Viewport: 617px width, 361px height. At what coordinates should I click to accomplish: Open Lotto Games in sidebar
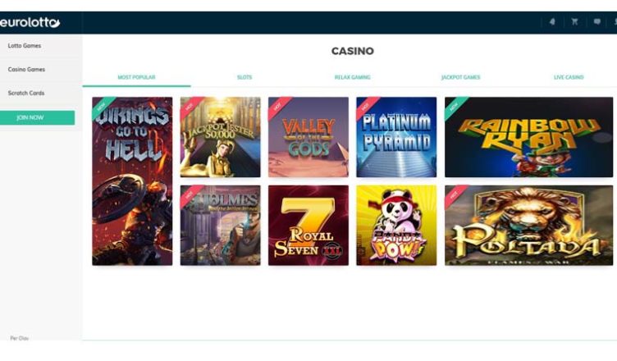point(25,46)
